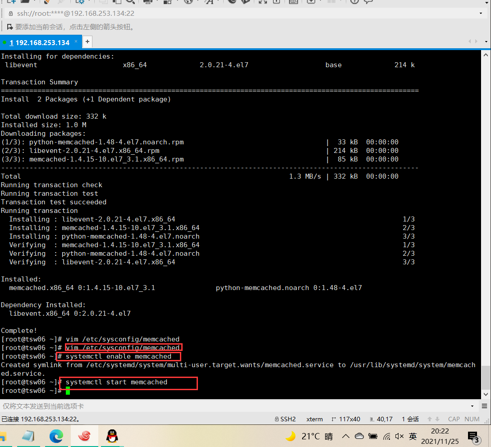Screen dimensions: 491x447
Task: Click the tab scroll left arrow
Action: (469, 41)
